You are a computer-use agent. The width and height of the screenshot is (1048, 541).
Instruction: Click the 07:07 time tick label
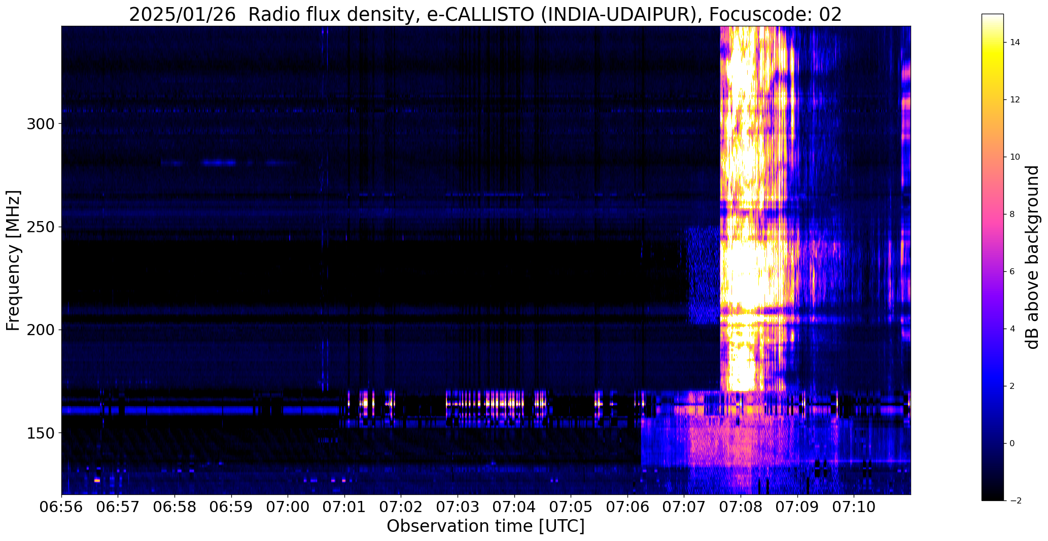[684, 507]
